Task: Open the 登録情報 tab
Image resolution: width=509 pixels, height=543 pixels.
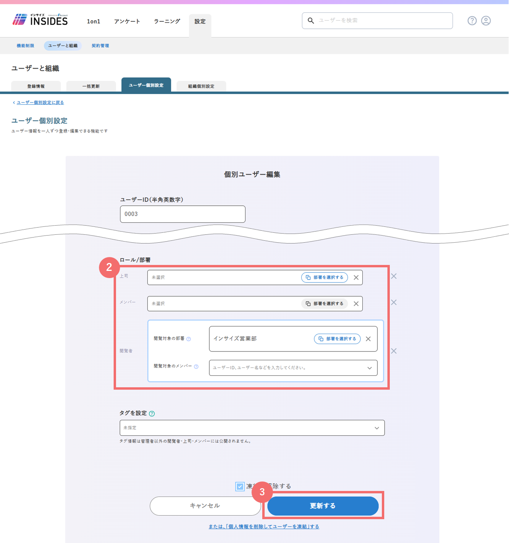Action: coord(36,86)
